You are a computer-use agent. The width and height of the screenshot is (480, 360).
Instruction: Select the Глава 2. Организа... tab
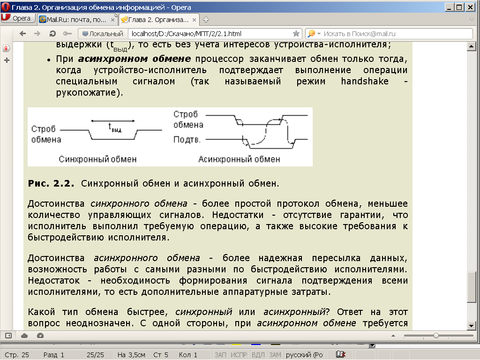159,20
